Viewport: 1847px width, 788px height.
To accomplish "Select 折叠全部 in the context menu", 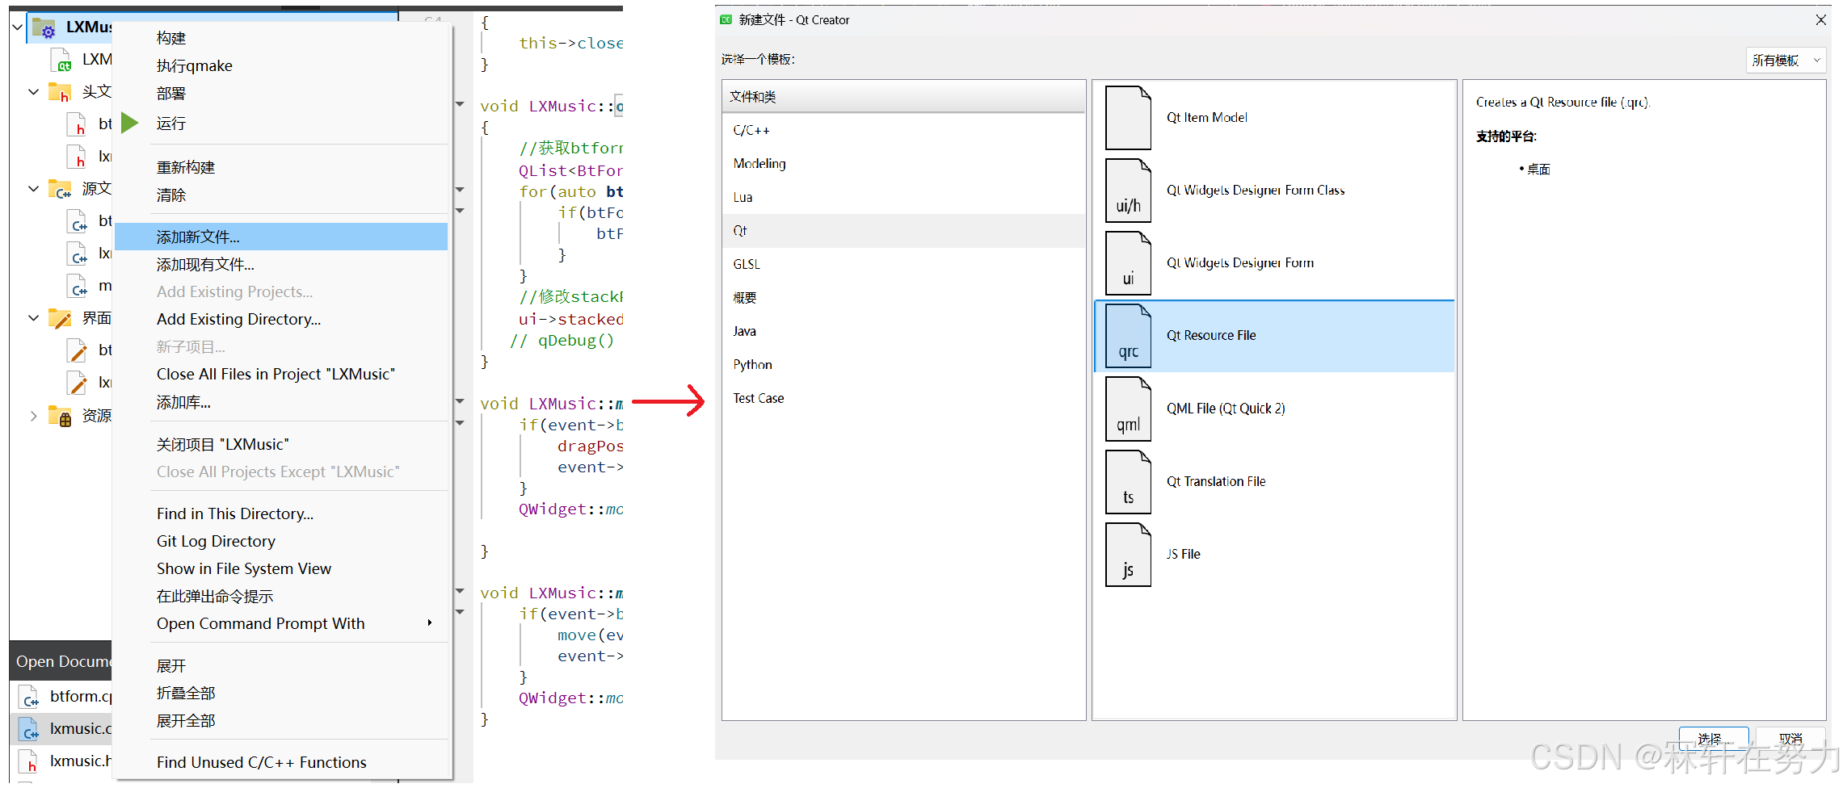I will (x=186, y=694).
